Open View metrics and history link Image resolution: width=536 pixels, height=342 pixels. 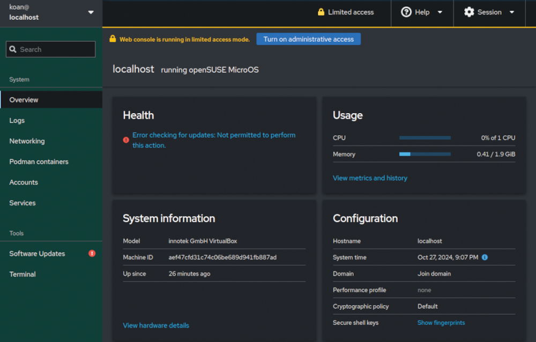(370, 178)
